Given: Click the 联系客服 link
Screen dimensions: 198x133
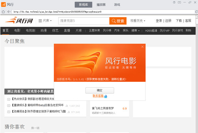Looking at the screenshot, I should coord(98,96).
